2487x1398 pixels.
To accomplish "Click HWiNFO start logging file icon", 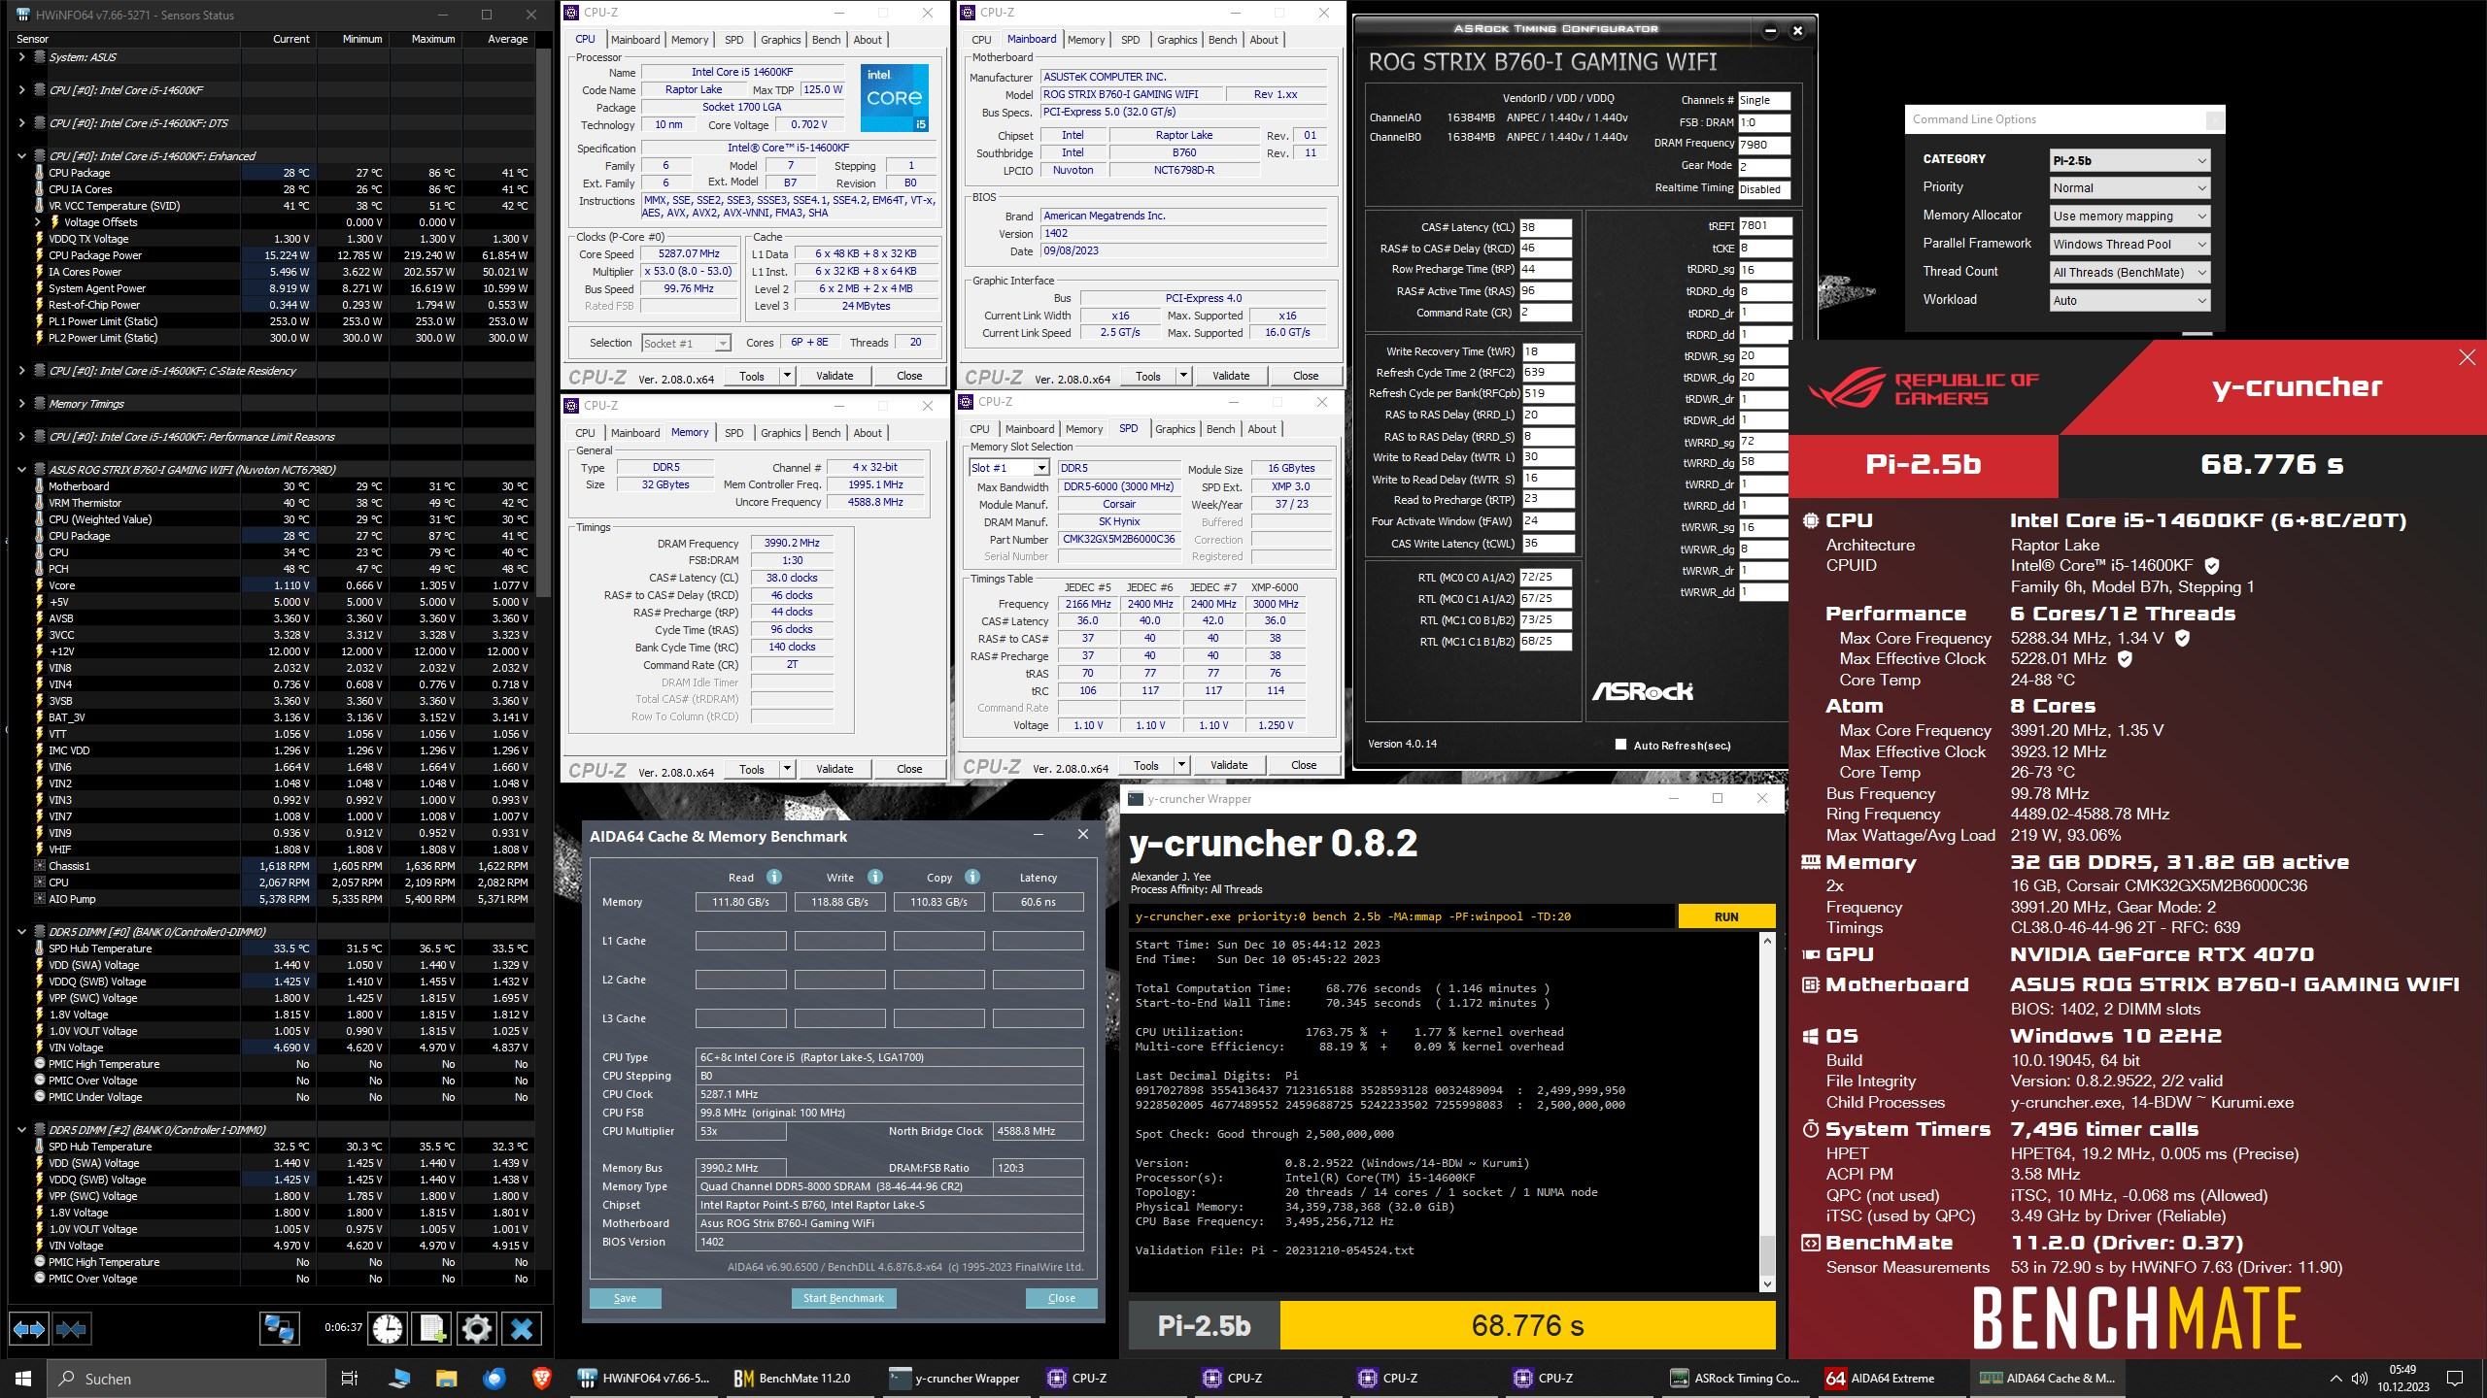I will pyautogui.click(x=431, y=1328).
